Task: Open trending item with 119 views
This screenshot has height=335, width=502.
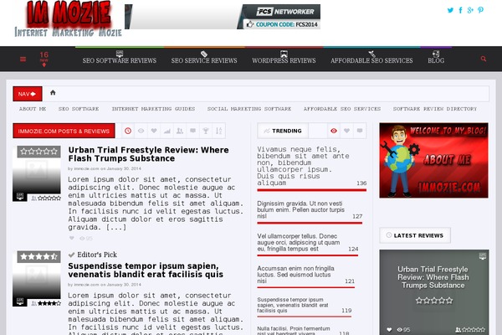Action: [293, 305]
